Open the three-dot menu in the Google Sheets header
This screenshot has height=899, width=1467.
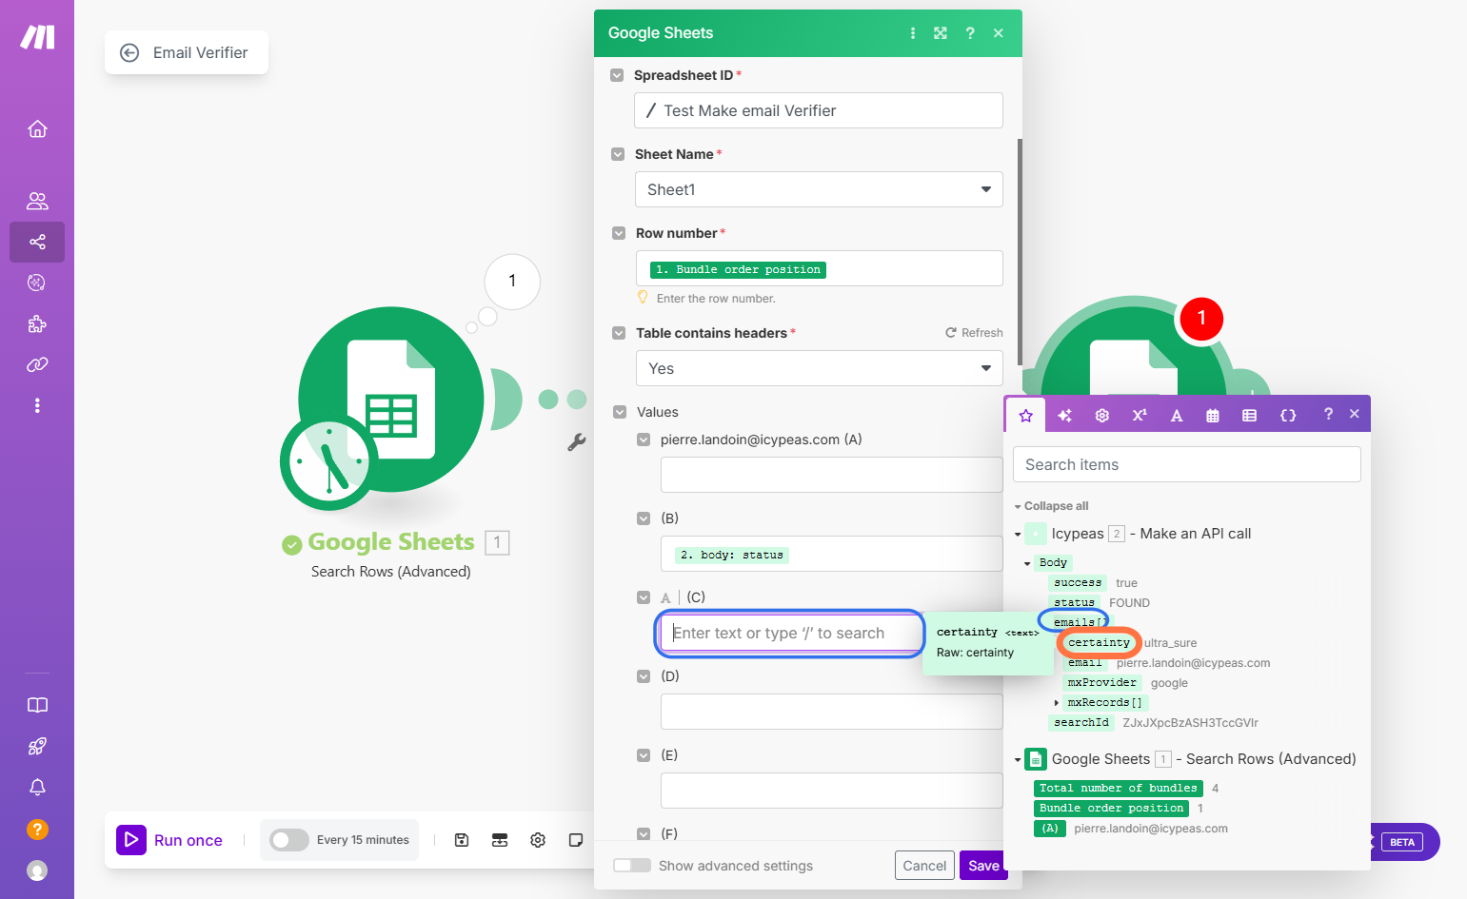(913, 33)
